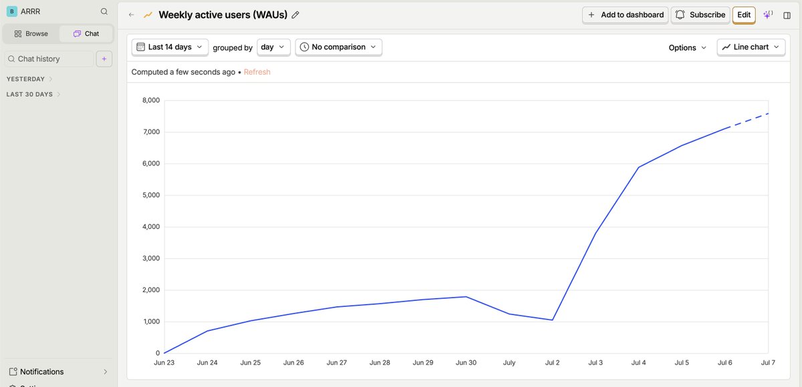Viewport: 802px width, 387px height.
Task: Click the Jul 4 axis label
Action: pyautogui.click(x=638, y=363)
